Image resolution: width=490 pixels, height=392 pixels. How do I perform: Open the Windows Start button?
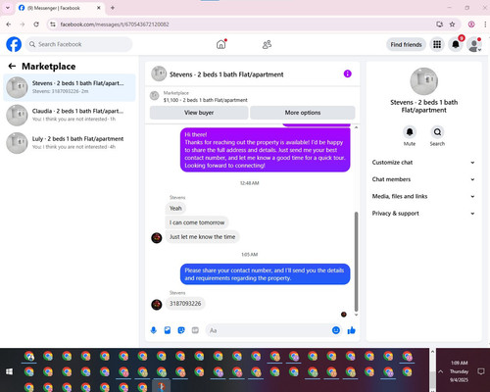click(9, 371)
